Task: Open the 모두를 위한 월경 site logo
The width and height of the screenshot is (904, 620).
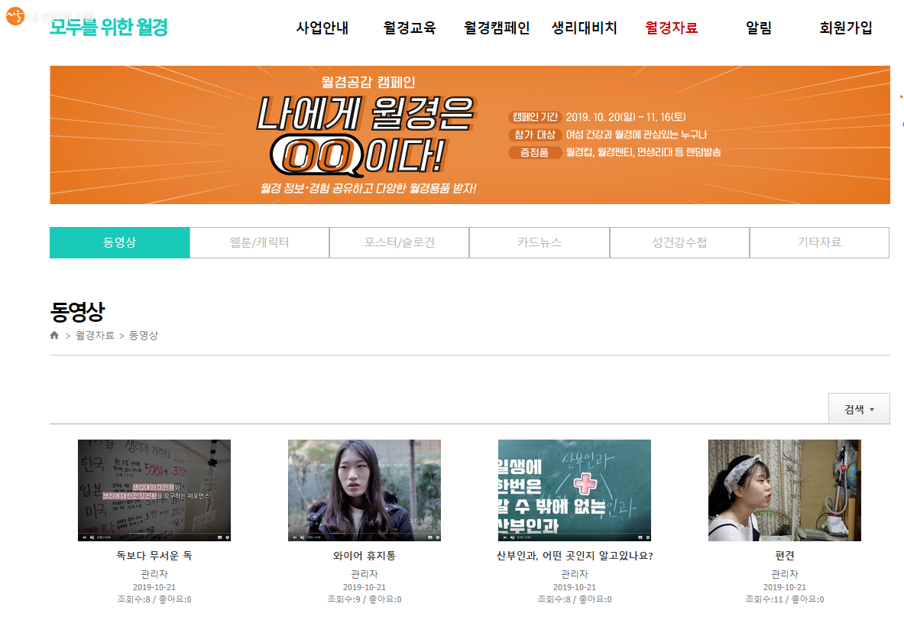Action: click(109, 28)
